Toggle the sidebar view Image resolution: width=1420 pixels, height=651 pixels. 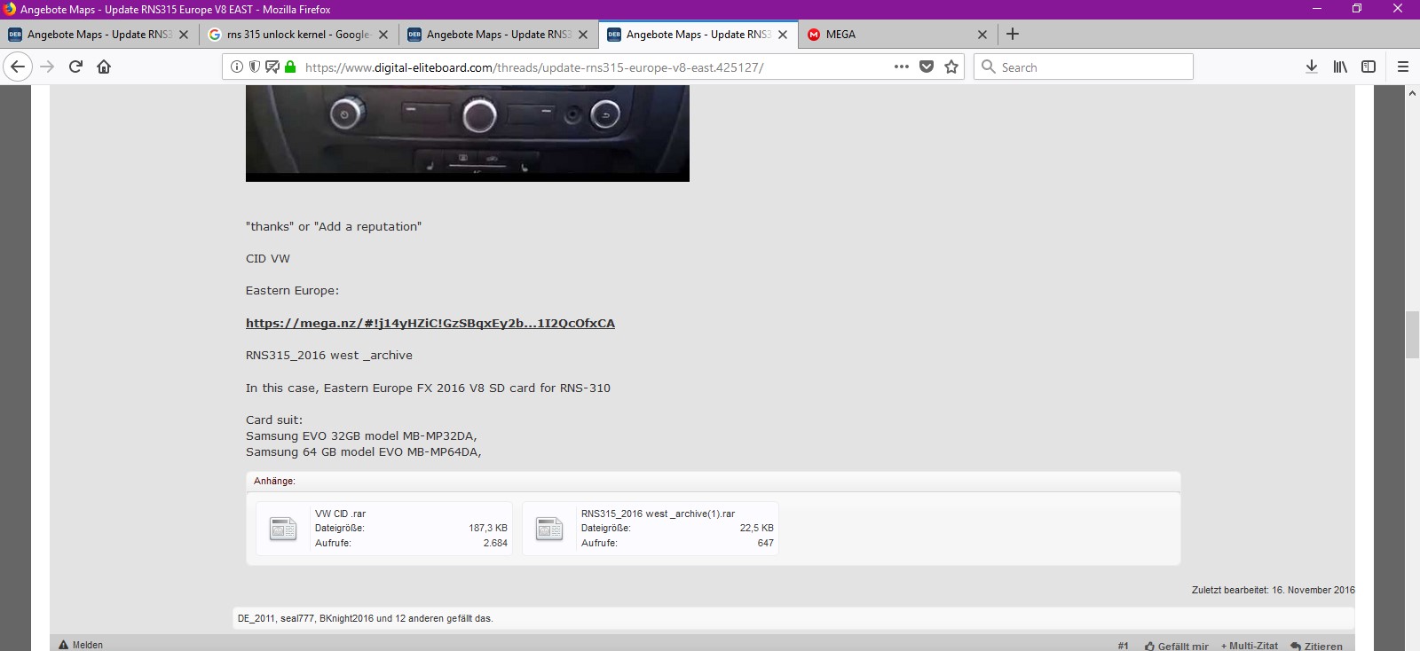pos(1369,67)
